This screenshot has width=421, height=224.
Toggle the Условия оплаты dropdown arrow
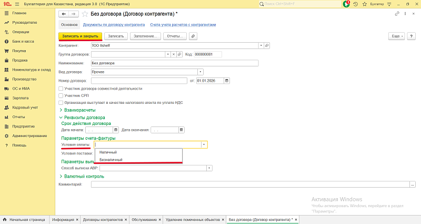204,144
